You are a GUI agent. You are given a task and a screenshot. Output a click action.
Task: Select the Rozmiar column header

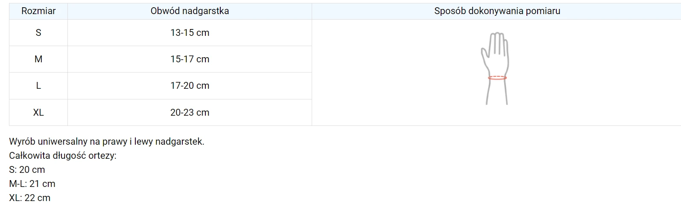38,11
